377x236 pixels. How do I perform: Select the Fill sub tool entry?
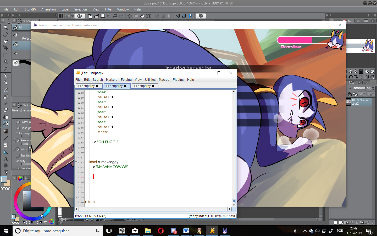click(21, 28)
